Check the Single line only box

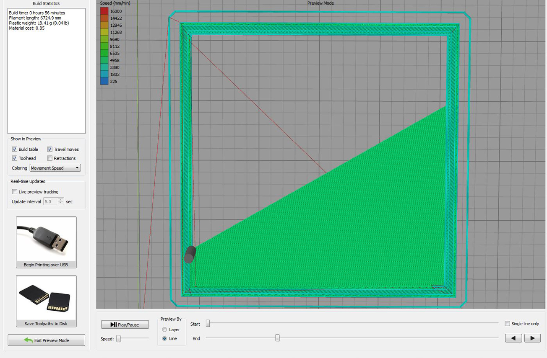coord(508,324)
